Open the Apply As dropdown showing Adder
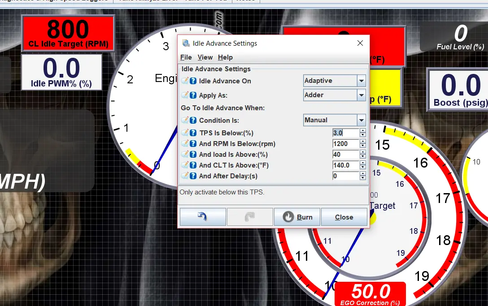 335,95
